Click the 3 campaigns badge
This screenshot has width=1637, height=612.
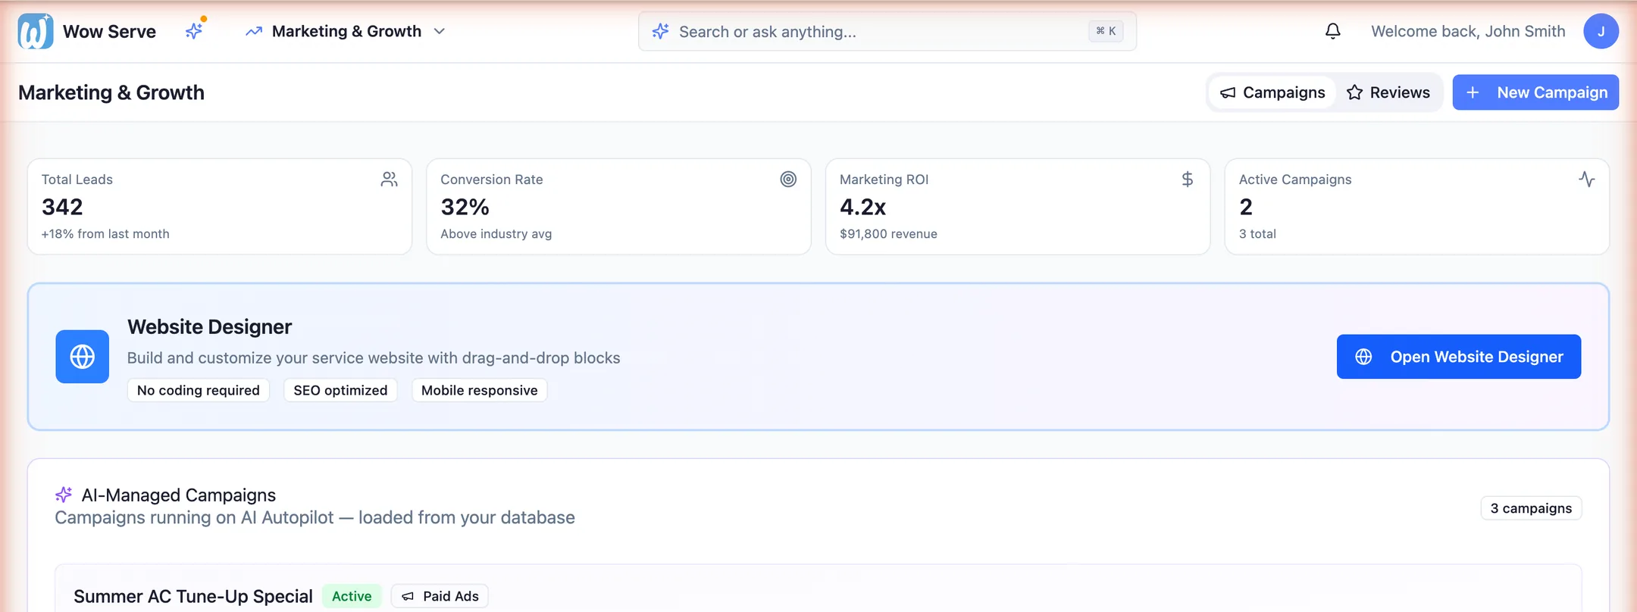pos(1531,508)
